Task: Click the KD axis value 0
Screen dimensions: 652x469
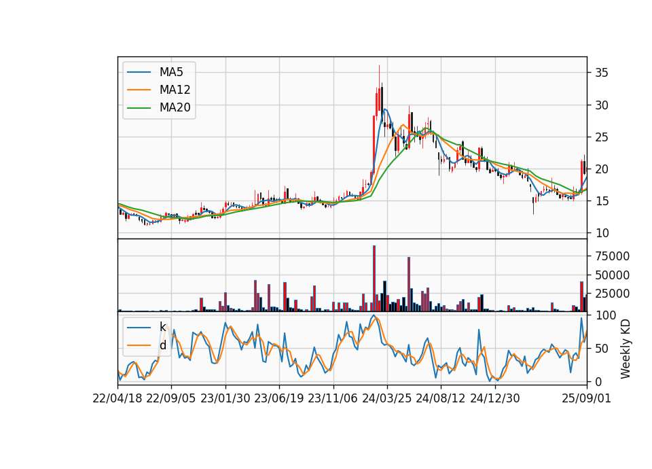Action: pos(598,381)
